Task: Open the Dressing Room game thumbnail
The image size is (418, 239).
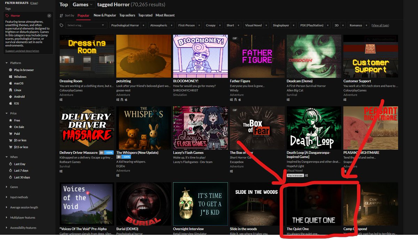Action: [87, 56]
